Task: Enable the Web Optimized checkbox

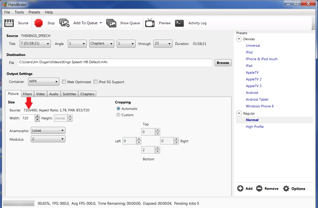Action: [64, 82]
